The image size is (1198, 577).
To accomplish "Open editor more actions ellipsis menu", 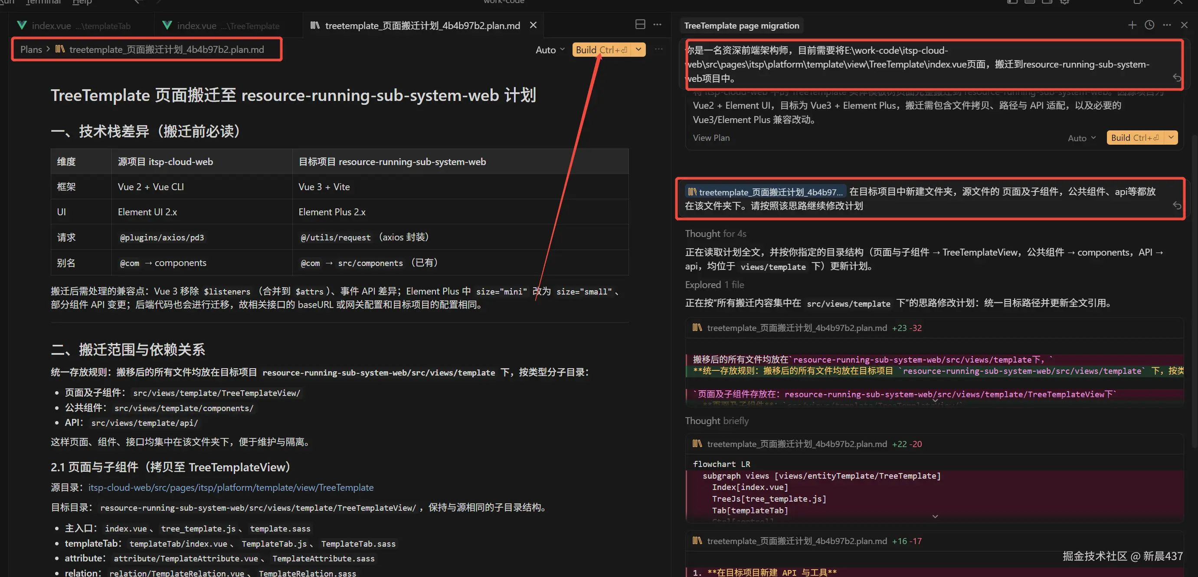I will coord(657,25).
